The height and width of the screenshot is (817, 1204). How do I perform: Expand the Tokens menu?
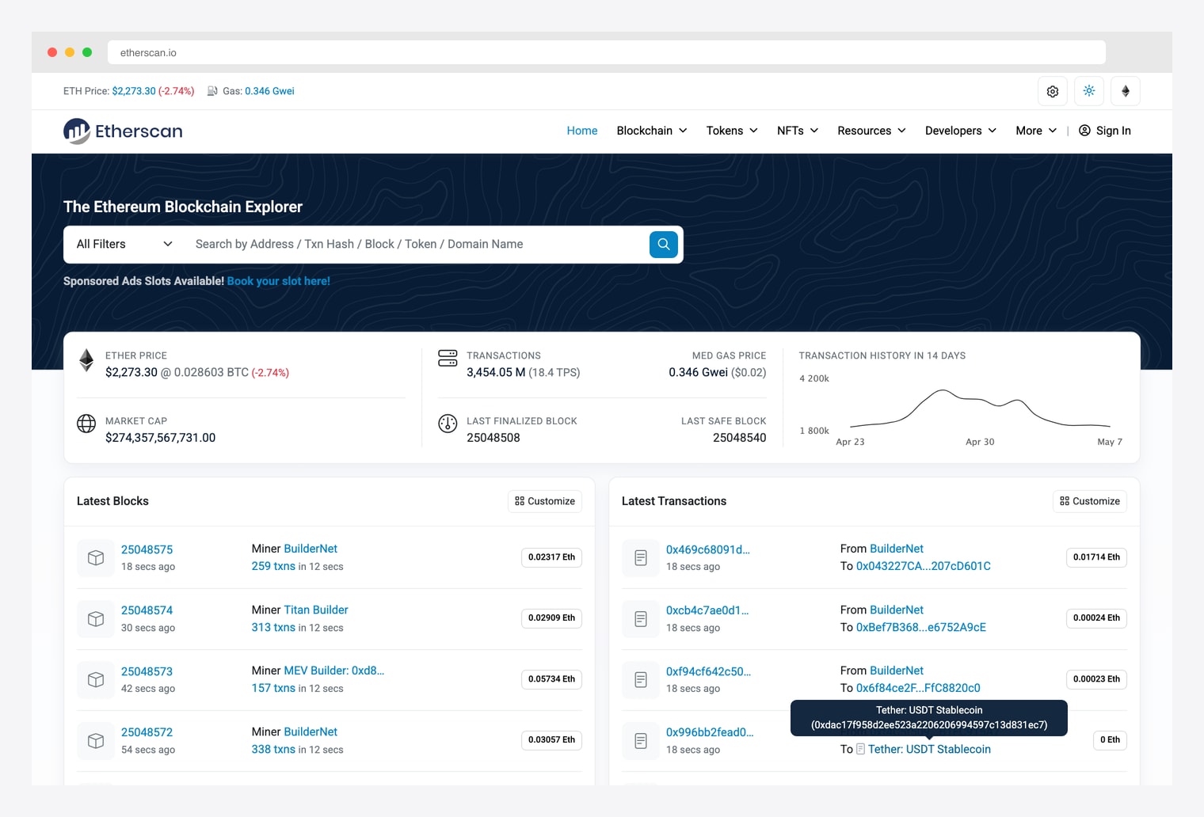pyautogui.click(x=732, y=131)
